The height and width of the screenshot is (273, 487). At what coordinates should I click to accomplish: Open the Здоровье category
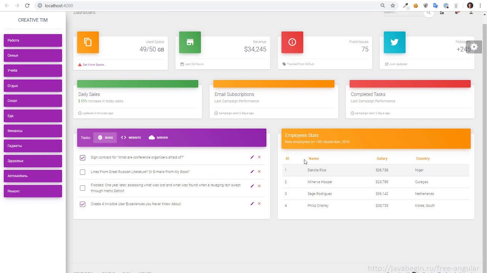(x=33, y=161)
